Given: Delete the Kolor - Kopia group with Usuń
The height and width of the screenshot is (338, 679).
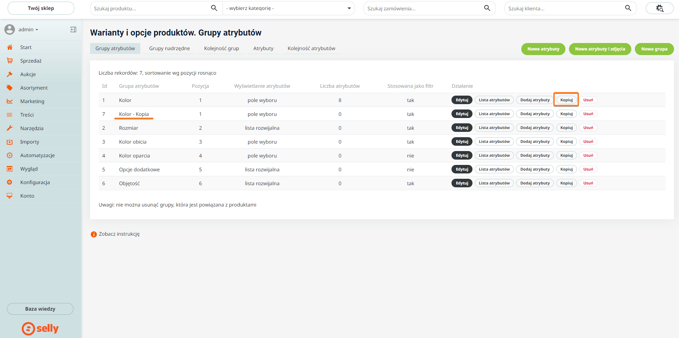Looking at the screenshot, I should (588, 114).
